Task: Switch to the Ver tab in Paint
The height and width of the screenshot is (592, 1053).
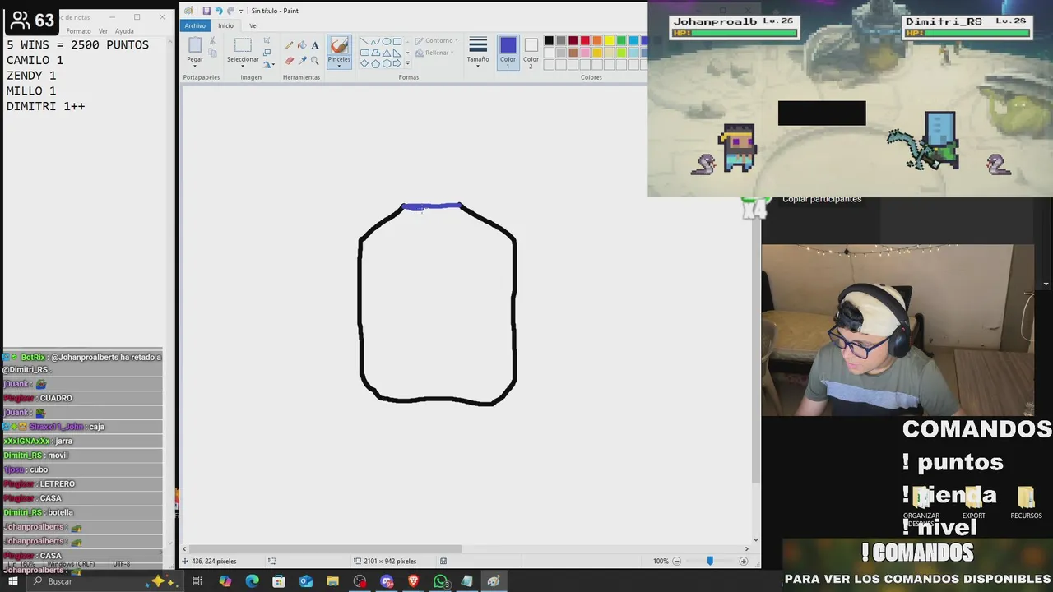Action: 253,25
